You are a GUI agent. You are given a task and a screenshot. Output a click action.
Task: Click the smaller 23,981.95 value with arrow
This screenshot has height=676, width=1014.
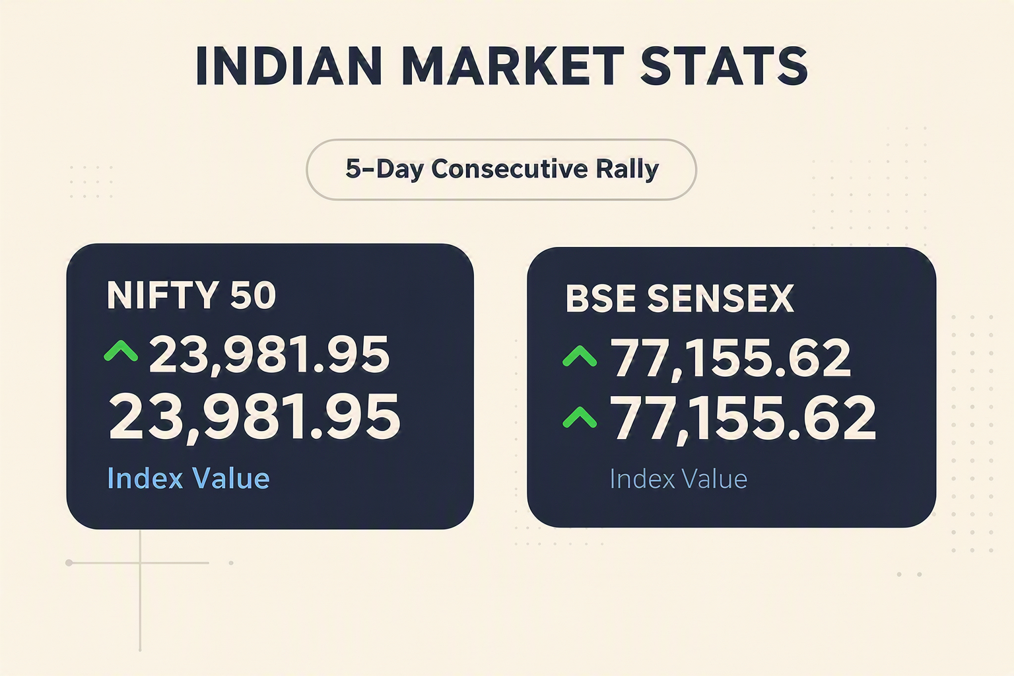(269, 355)
